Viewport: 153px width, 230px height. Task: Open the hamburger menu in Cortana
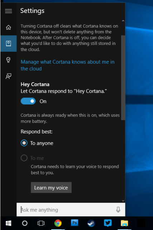(x=9, y=11)
